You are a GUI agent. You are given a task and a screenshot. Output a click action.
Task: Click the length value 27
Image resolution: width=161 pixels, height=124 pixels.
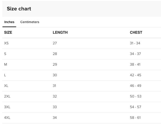pyautogui.click(x=55, y=43)
